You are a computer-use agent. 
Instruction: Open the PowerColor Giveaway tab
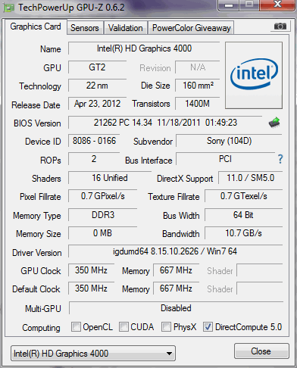pos(192,28)
